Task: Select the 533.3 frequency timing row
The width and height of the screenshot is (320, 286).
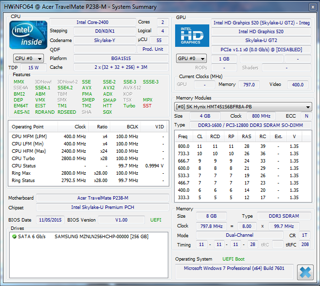Action: pos(243,176)
